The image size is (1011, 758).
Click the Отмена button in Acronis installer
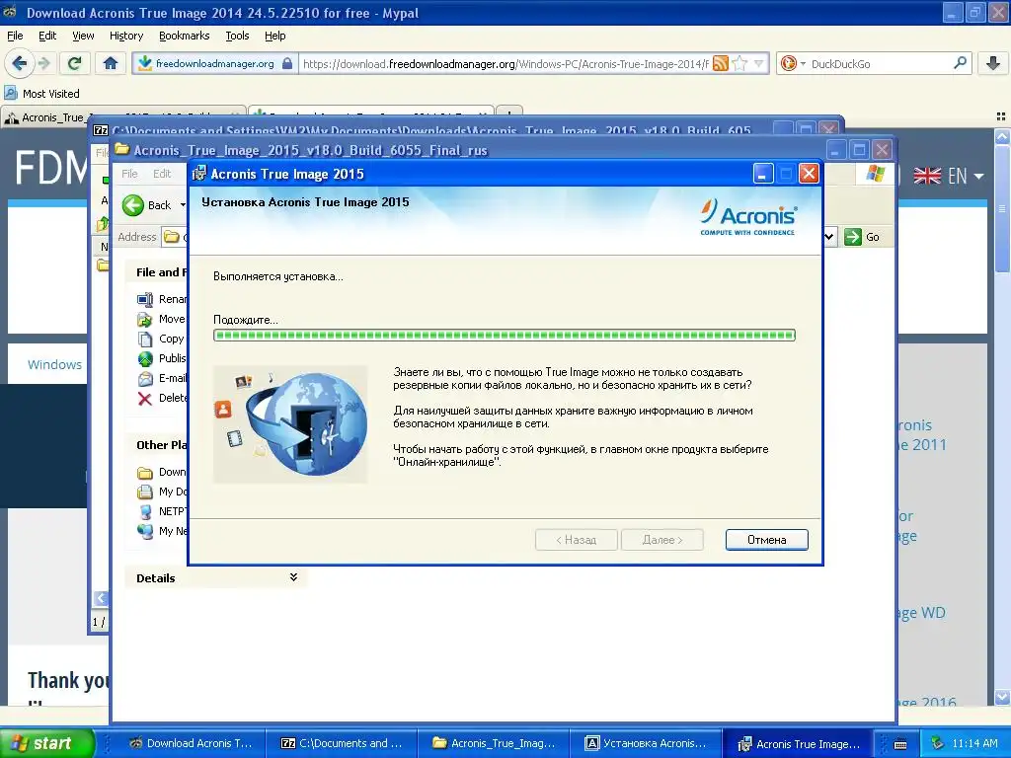coord(766,540)
